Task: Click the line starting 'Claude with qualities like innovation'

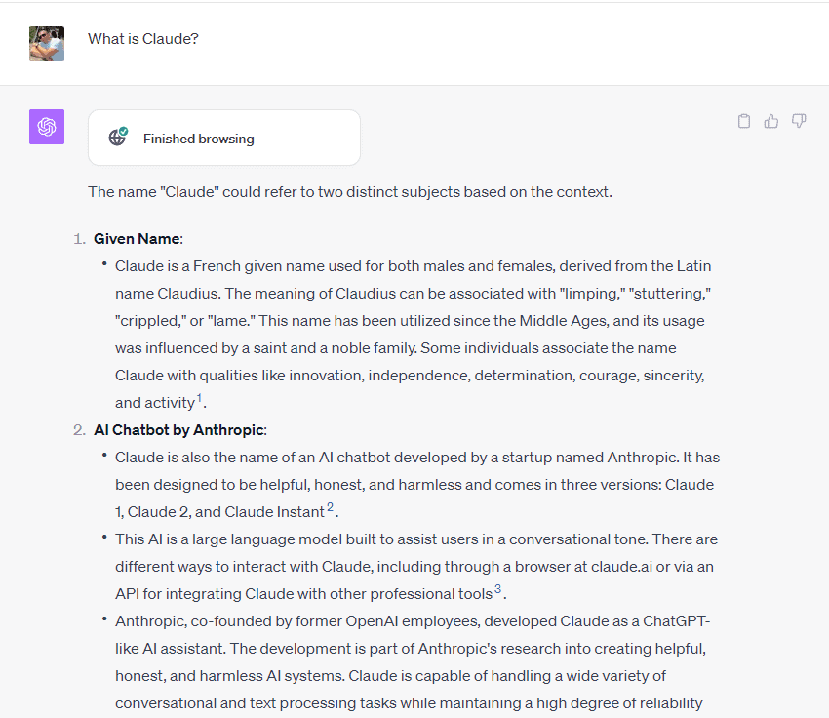Action: (x=411, y=376)
